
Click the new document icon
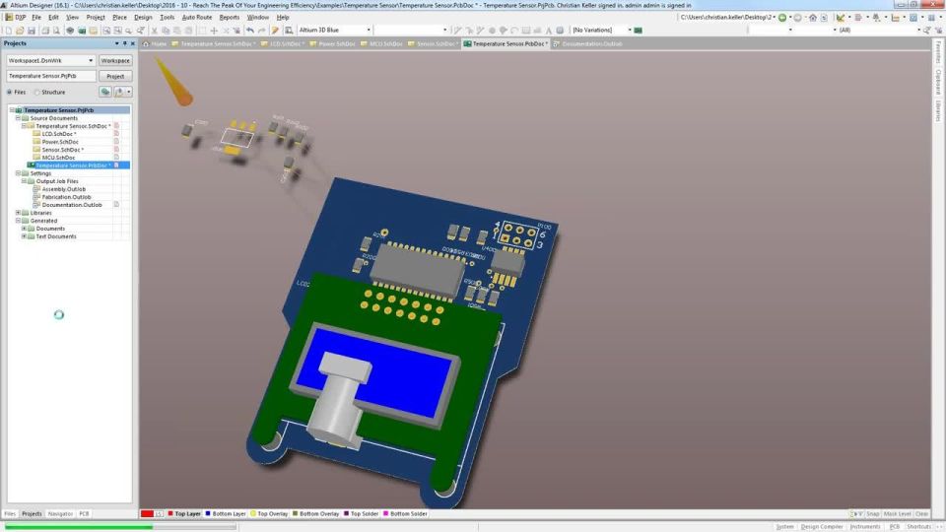[x=9, y=31]
